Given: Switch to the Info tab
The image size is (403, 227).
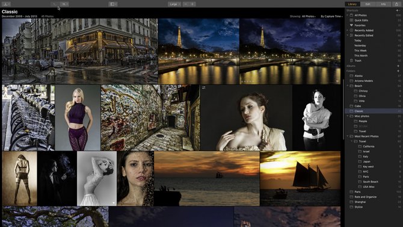Looking at the screenshot, I should coord(383,4).
